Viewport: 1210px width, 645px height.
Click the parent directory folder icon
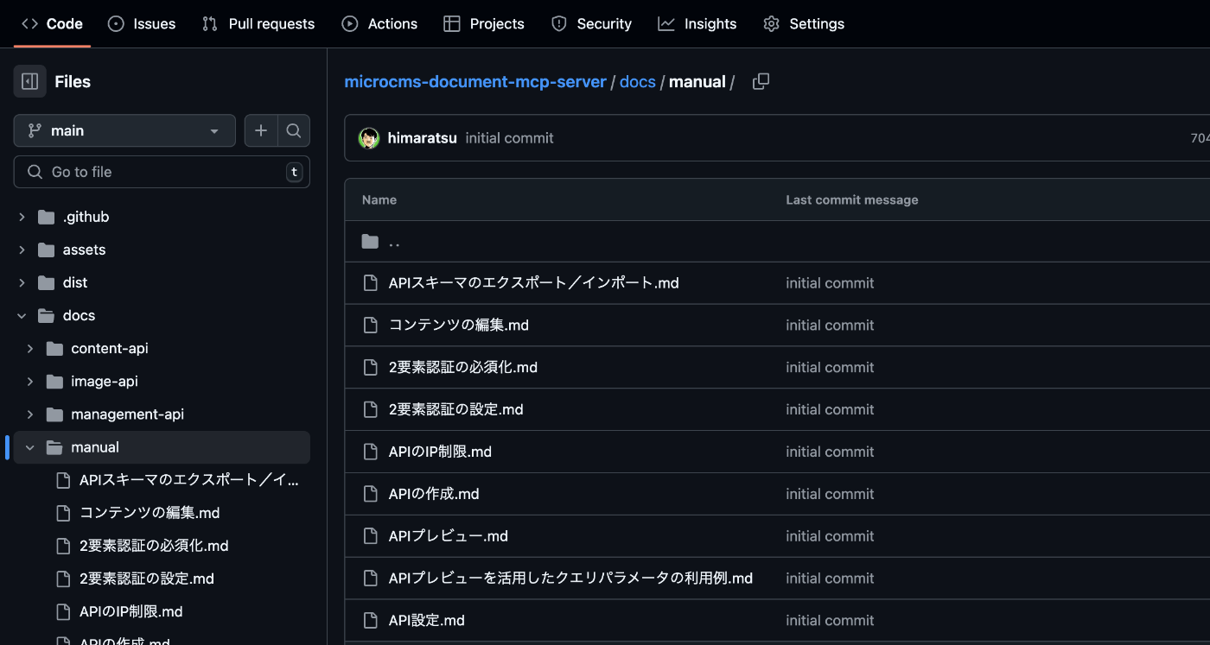[x=370, y=242]
